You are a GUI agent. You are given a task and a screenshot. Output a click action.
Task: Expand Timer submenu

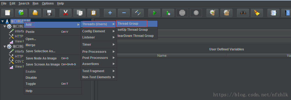coord(99,45)
